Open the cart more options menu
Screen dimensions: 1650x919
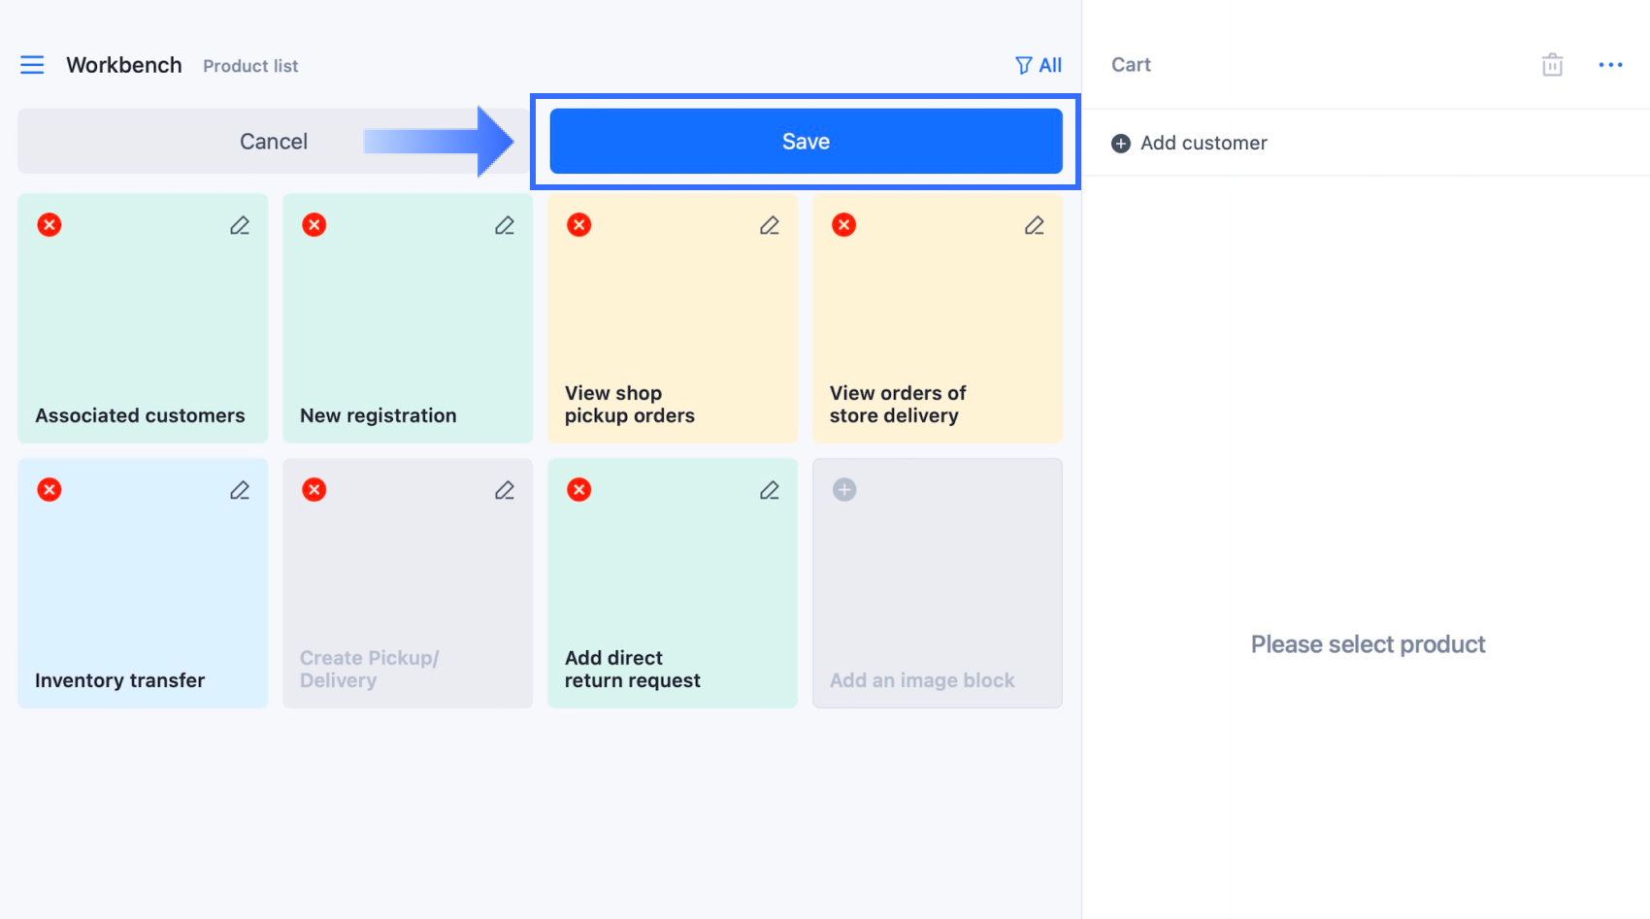click(x=1610, y=65)
